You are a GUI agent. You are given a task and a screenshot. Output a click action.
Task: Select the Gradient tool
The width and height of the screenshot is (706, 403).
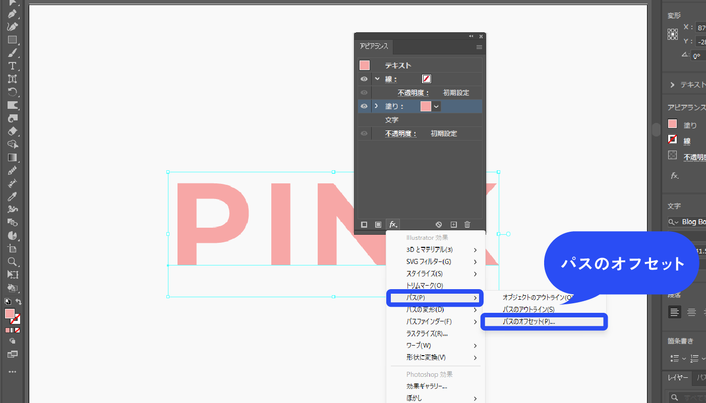[13, 158]
